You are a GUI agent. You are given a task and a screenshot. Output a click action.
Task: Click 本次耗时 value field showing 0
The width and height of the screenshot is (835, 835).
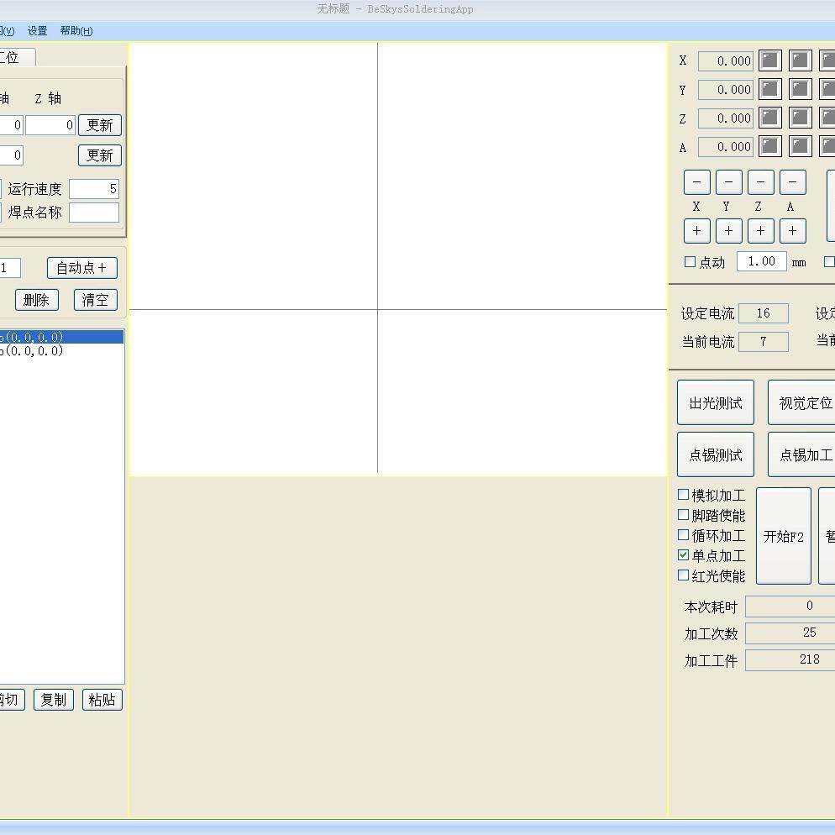click(790, 606)
